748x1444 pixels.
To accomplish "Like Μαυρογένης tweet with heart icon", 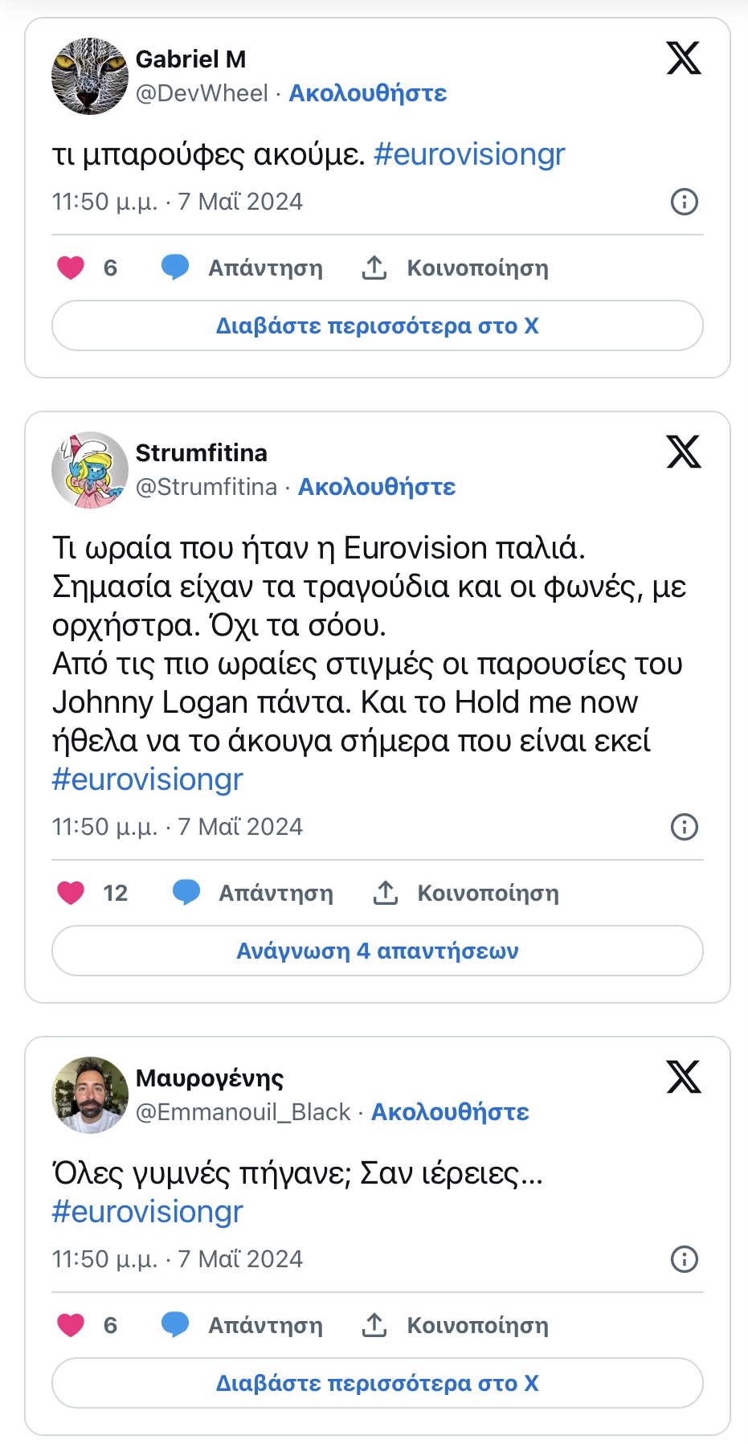I will (x=71, y=1325).
